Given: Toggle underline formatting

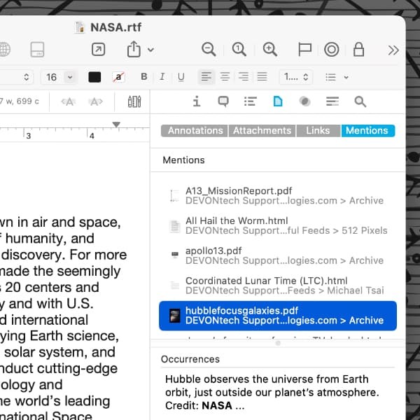Looking at the screenshot, I should tap(181, 77).
